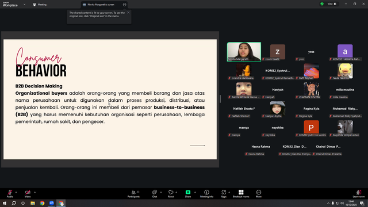Select the Maylinda Widya Lestari tile
Viewport: 368px width, 207px height.
(x=345, y=128)
